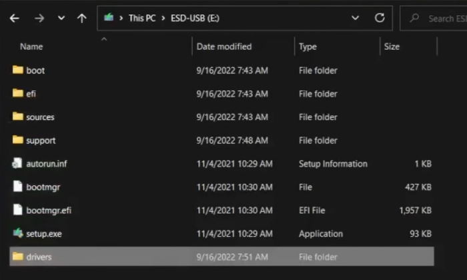Go back with the left arrow
This screenshot has height=280, width=467.
(x=14, y=19)
